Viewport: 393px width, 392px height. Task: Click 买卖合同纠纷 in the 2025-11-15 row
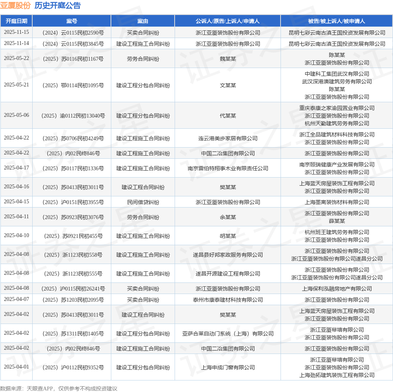[x=143, y=33]
